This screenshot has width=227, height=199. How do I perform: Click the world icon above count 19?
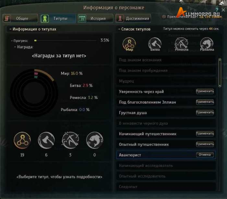(x=22, y=141)
